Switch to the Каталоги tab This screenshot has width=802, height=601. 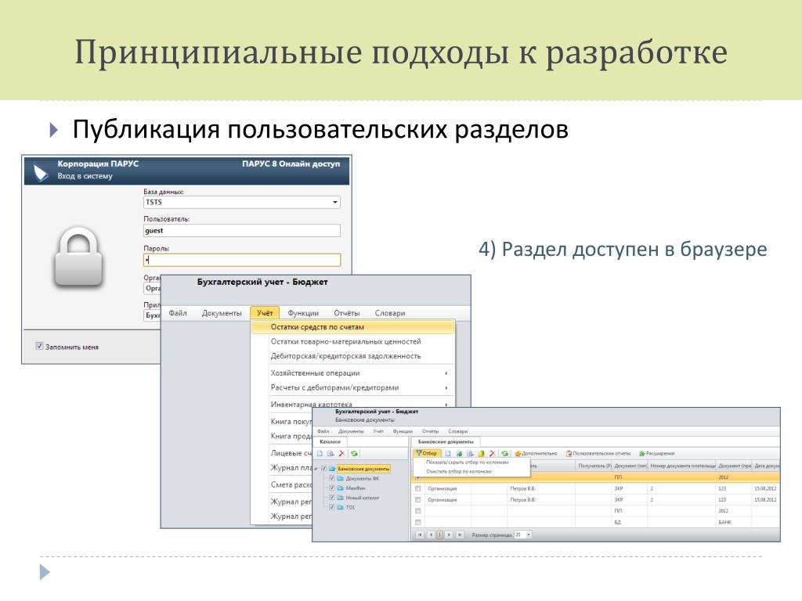coord(330,441)
